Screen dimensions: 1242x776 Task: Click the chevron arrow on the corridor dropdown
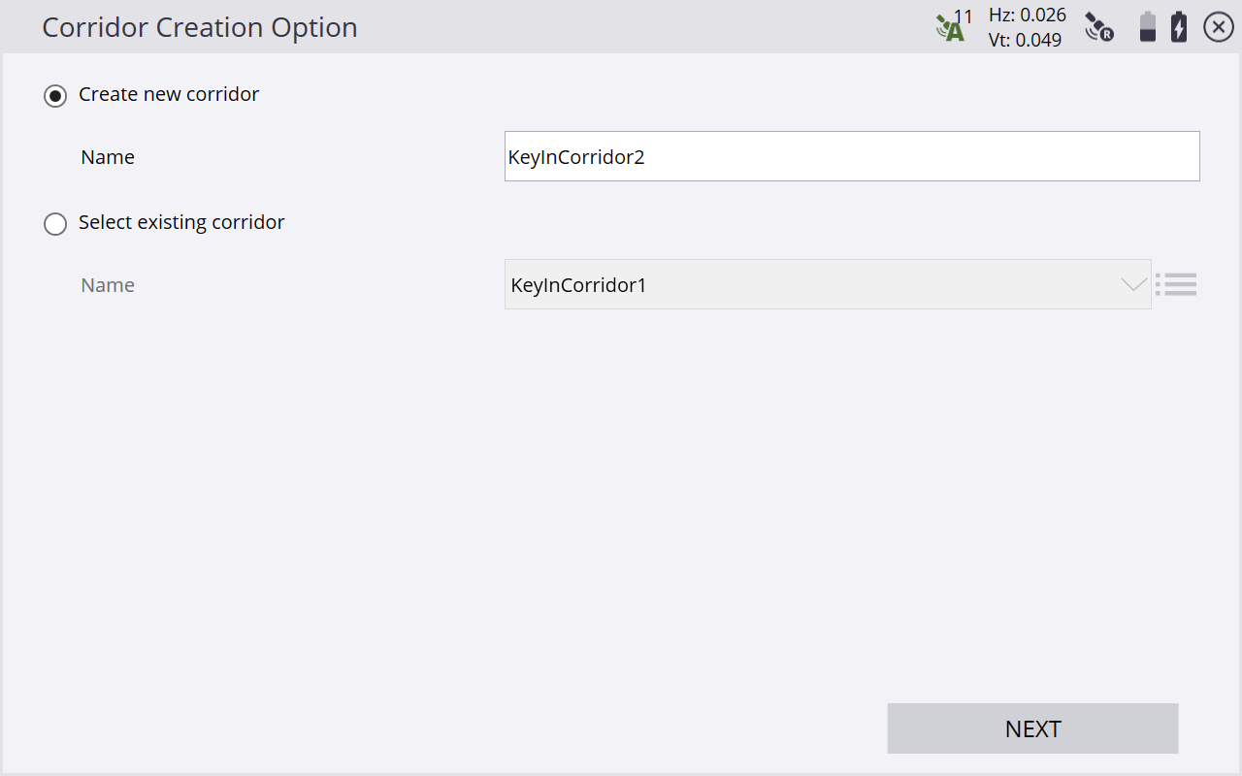coord(1132,285)
